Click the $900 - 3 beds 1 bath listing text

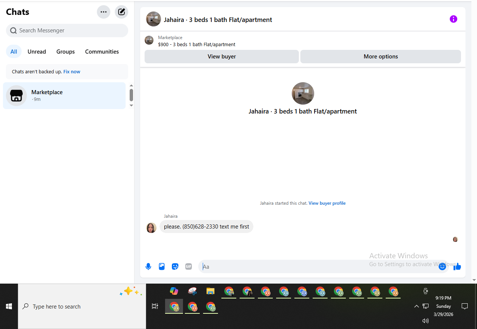pyautogui.click(x=197, y=45)
